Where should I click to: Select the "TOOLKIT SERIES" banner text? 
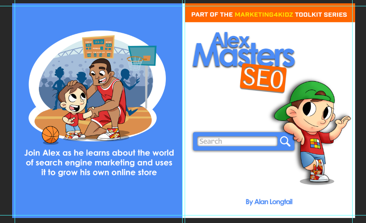321,15
